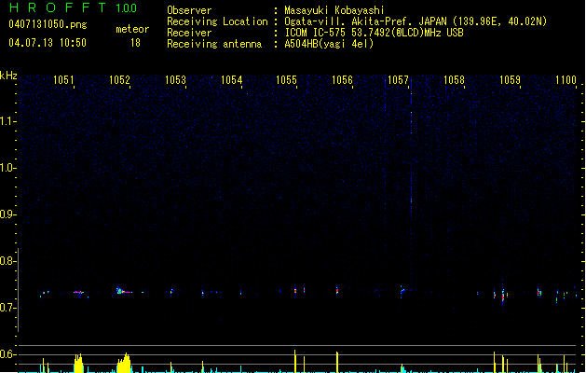The image size is (586, 373).
Task: Click the 1054 time marker
Action: (x=231, y=80)
